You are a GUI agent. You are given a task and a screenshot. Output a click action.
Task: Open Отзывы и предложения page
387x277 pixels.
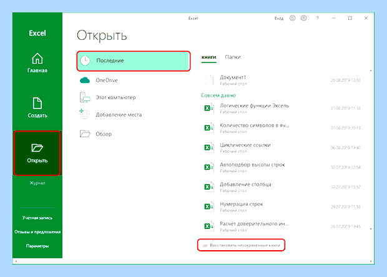pos(37,232)
